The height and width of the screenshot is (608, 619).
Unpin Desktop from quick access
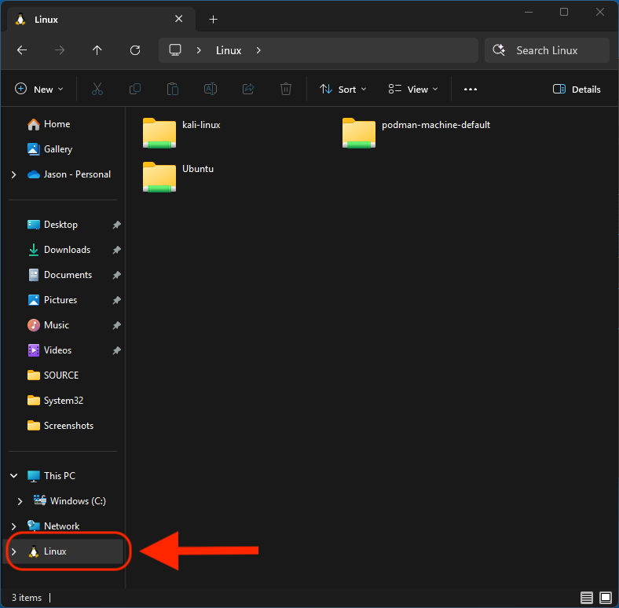click(x=116, y=225)
